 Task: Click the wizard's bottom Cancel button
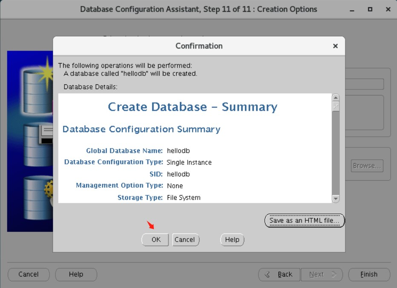29,274
